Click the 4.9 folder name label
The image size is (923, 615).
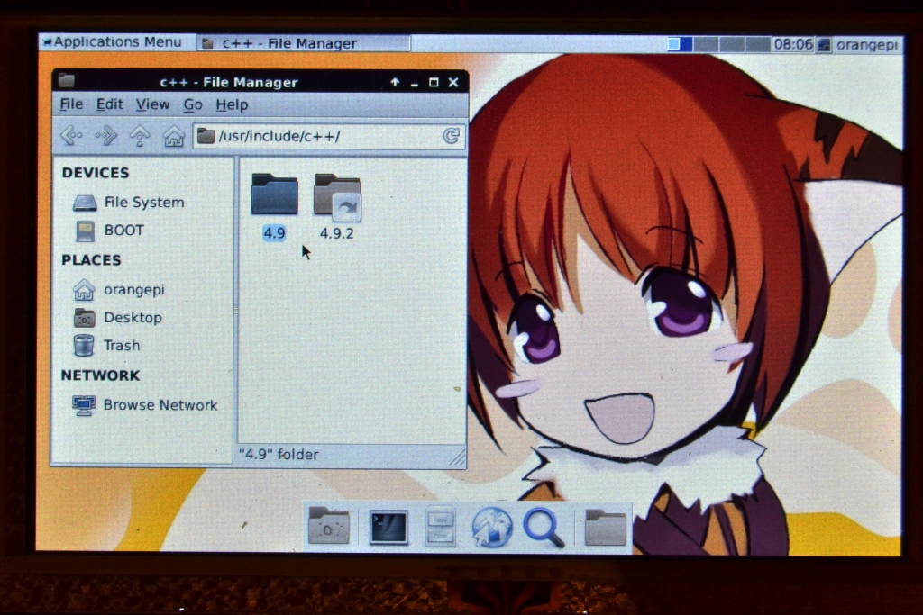(x=274, y=233)
